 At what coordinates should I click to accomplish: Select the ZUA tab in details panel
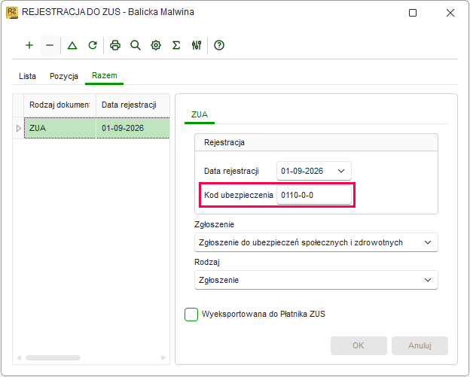200,114
